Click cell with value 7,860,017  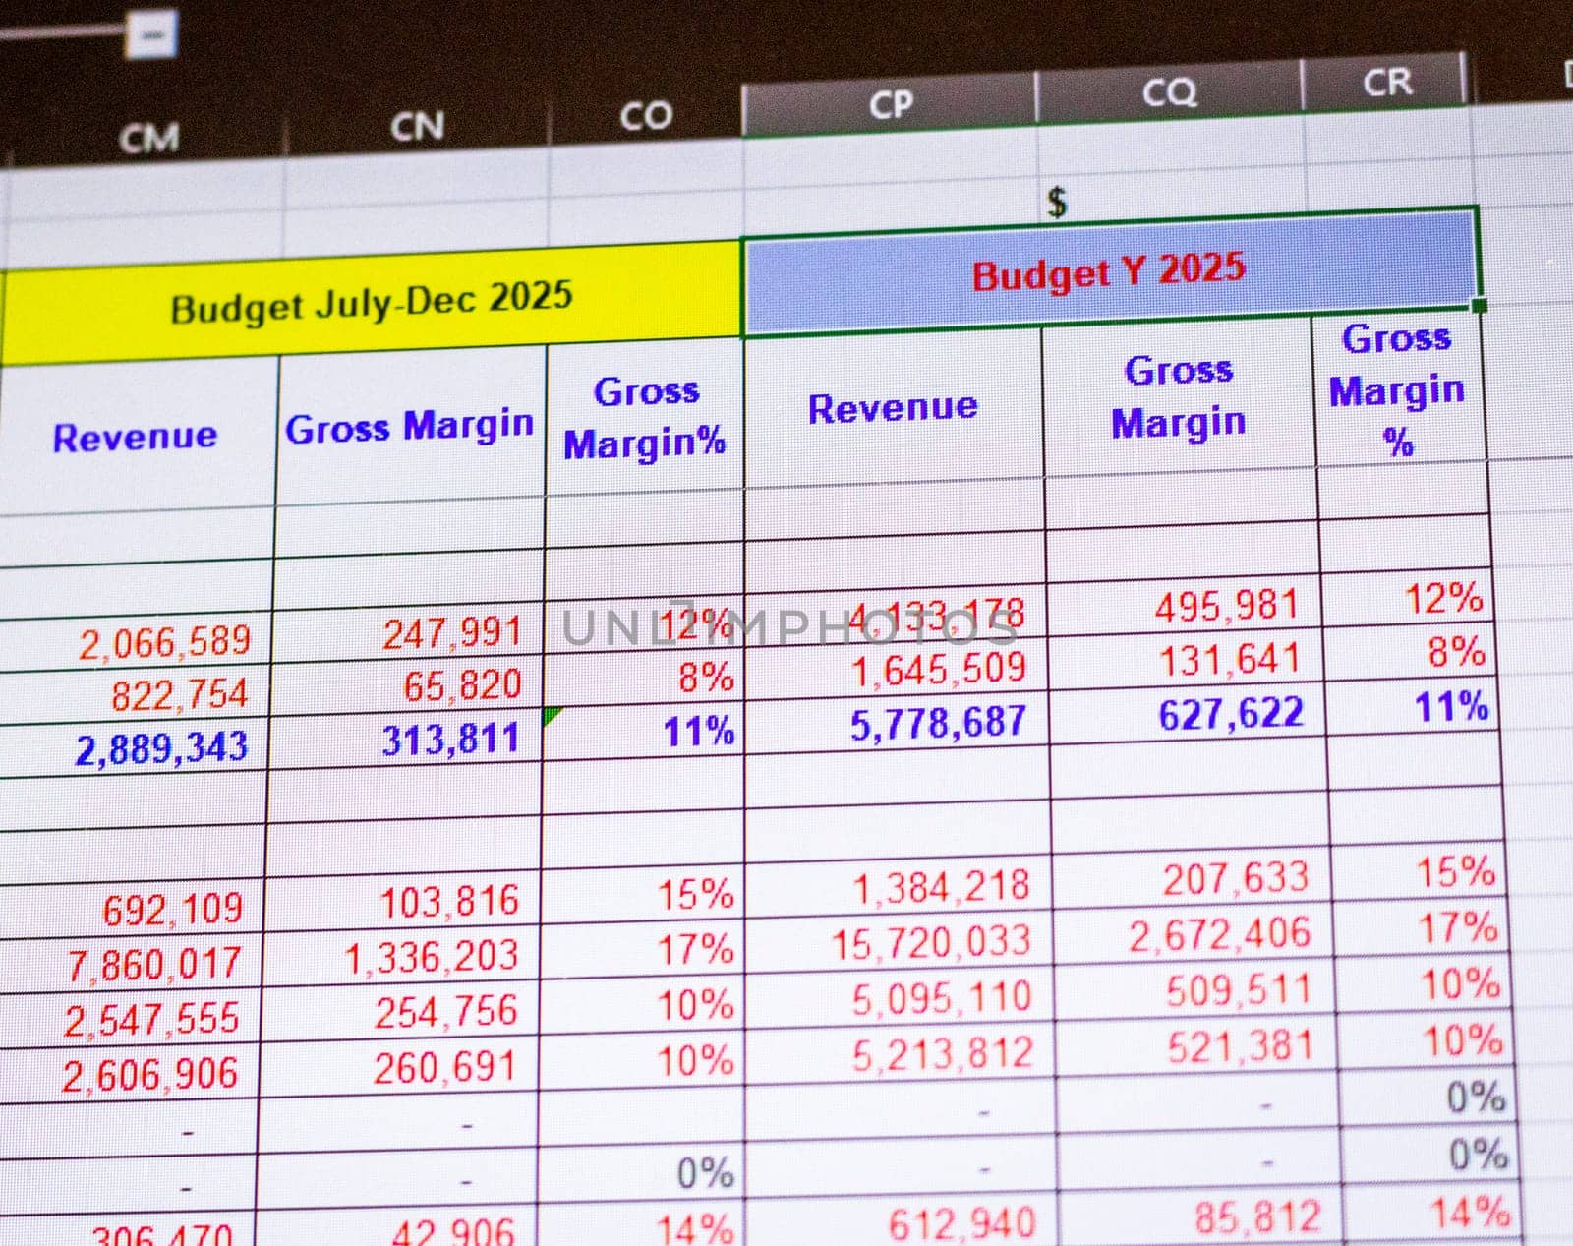click(x=130, y=966)
